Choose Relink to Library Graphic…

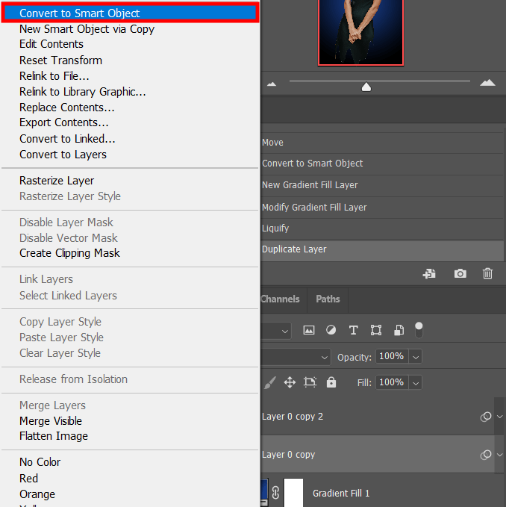[x=83, y=92]
